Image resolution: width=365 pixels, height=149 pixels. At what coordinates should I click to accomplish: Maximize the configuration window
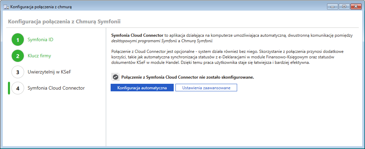(344, 7)
